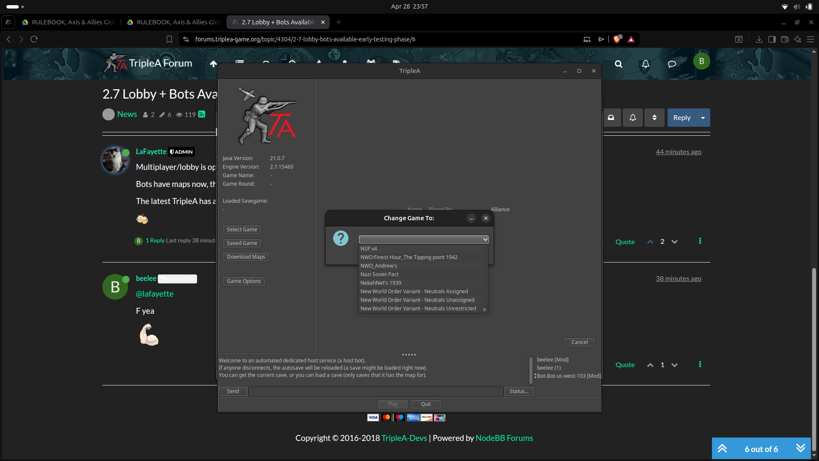Screen dimensions: 819x461
Task: Subscribe via the RSS feed icon near view count
Action: pos(201,114)
